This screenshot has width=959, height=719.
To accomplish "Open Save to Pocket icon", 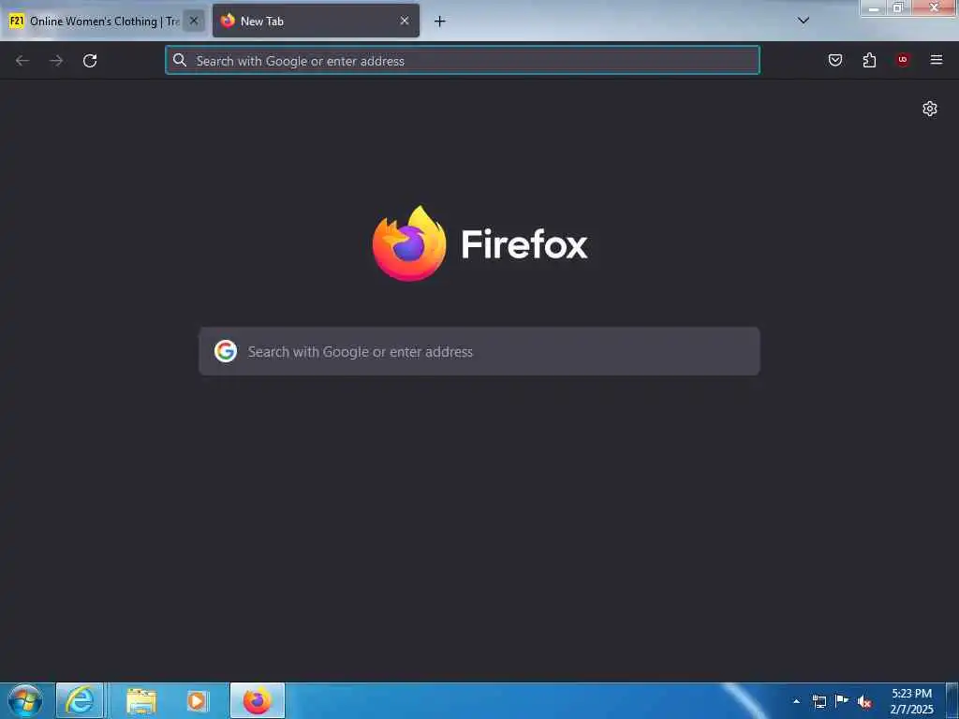I will tap(835, 60).
